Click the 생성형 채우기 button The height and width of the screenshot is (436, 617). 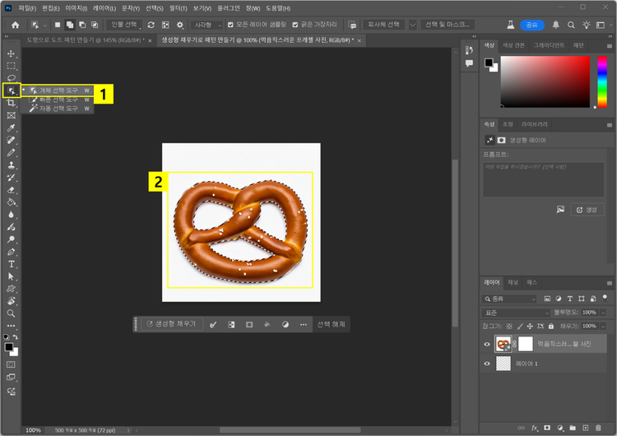pyautogui.click(x=171, y=324)
